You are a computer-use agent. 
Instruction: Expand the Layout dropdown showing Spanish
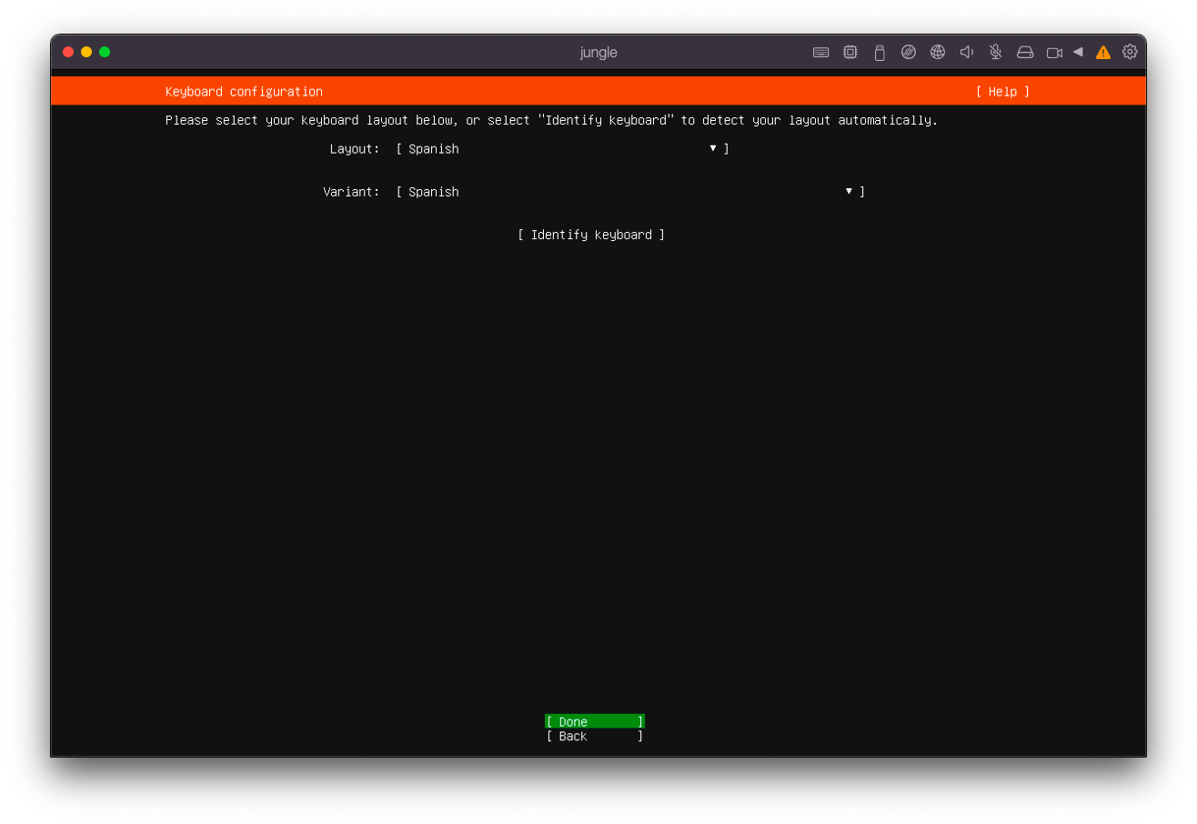coord(562,149)
